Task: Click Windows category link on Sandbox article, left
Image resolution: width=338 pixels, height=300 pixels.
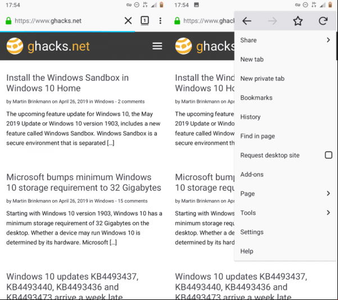Action: [104, 102]
